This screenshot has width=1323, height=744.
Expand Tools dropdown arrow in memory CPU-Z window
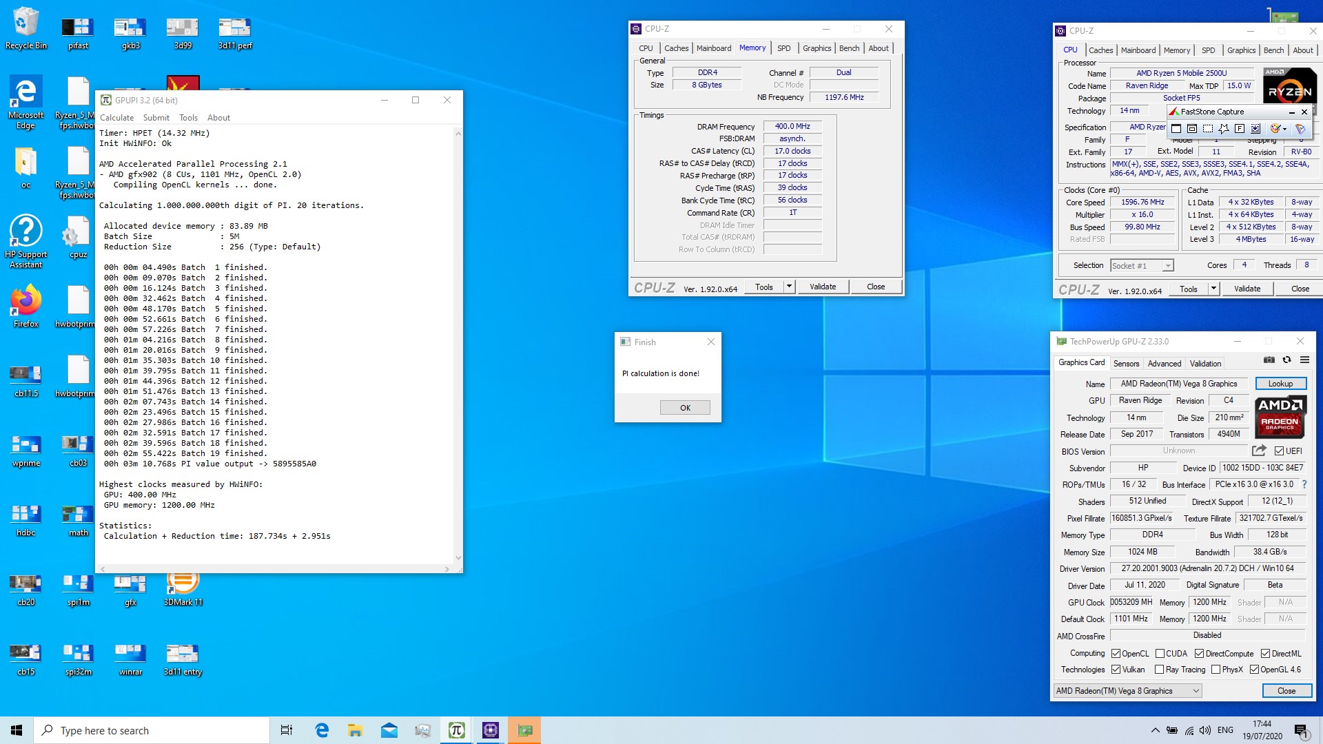tap(789, 287)
